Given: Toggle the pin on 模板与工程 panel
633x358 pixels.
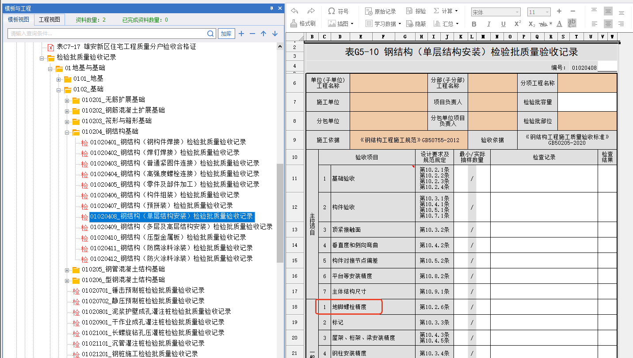Looking at the screenshot, I should click(x=271, y=8).
